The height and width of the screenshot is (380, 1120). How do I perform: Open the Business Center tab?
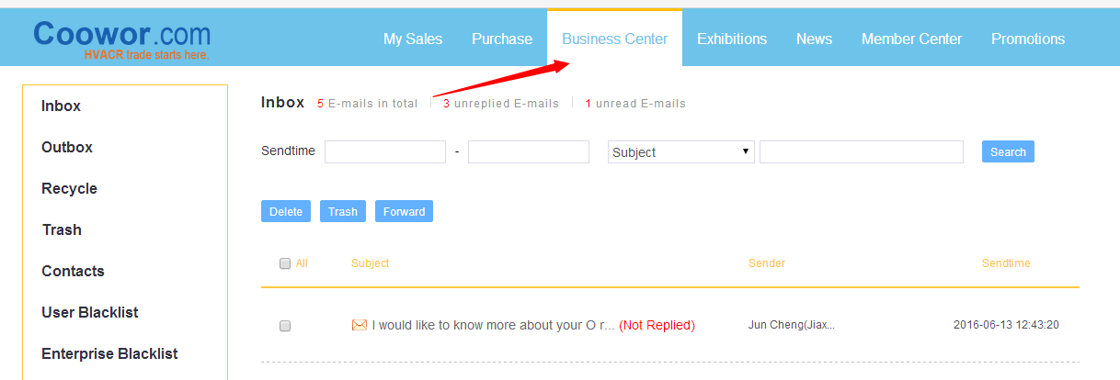click(x=614, y=39)
